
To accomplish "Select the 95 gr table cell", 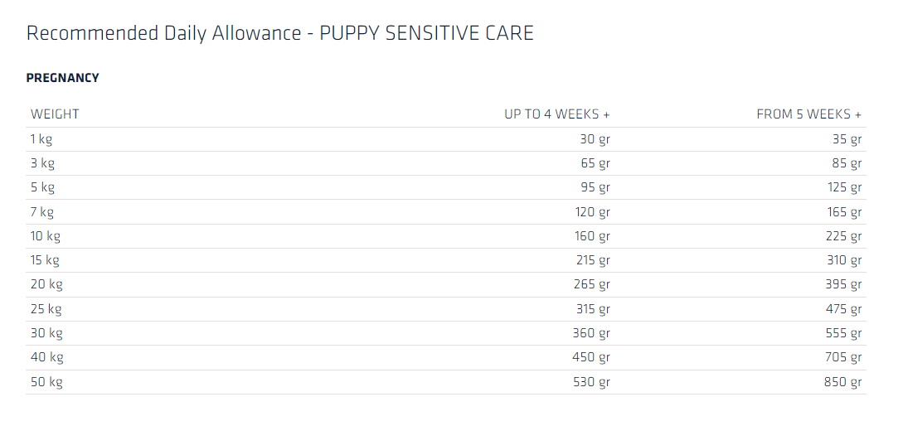I will tap(595, 187).
